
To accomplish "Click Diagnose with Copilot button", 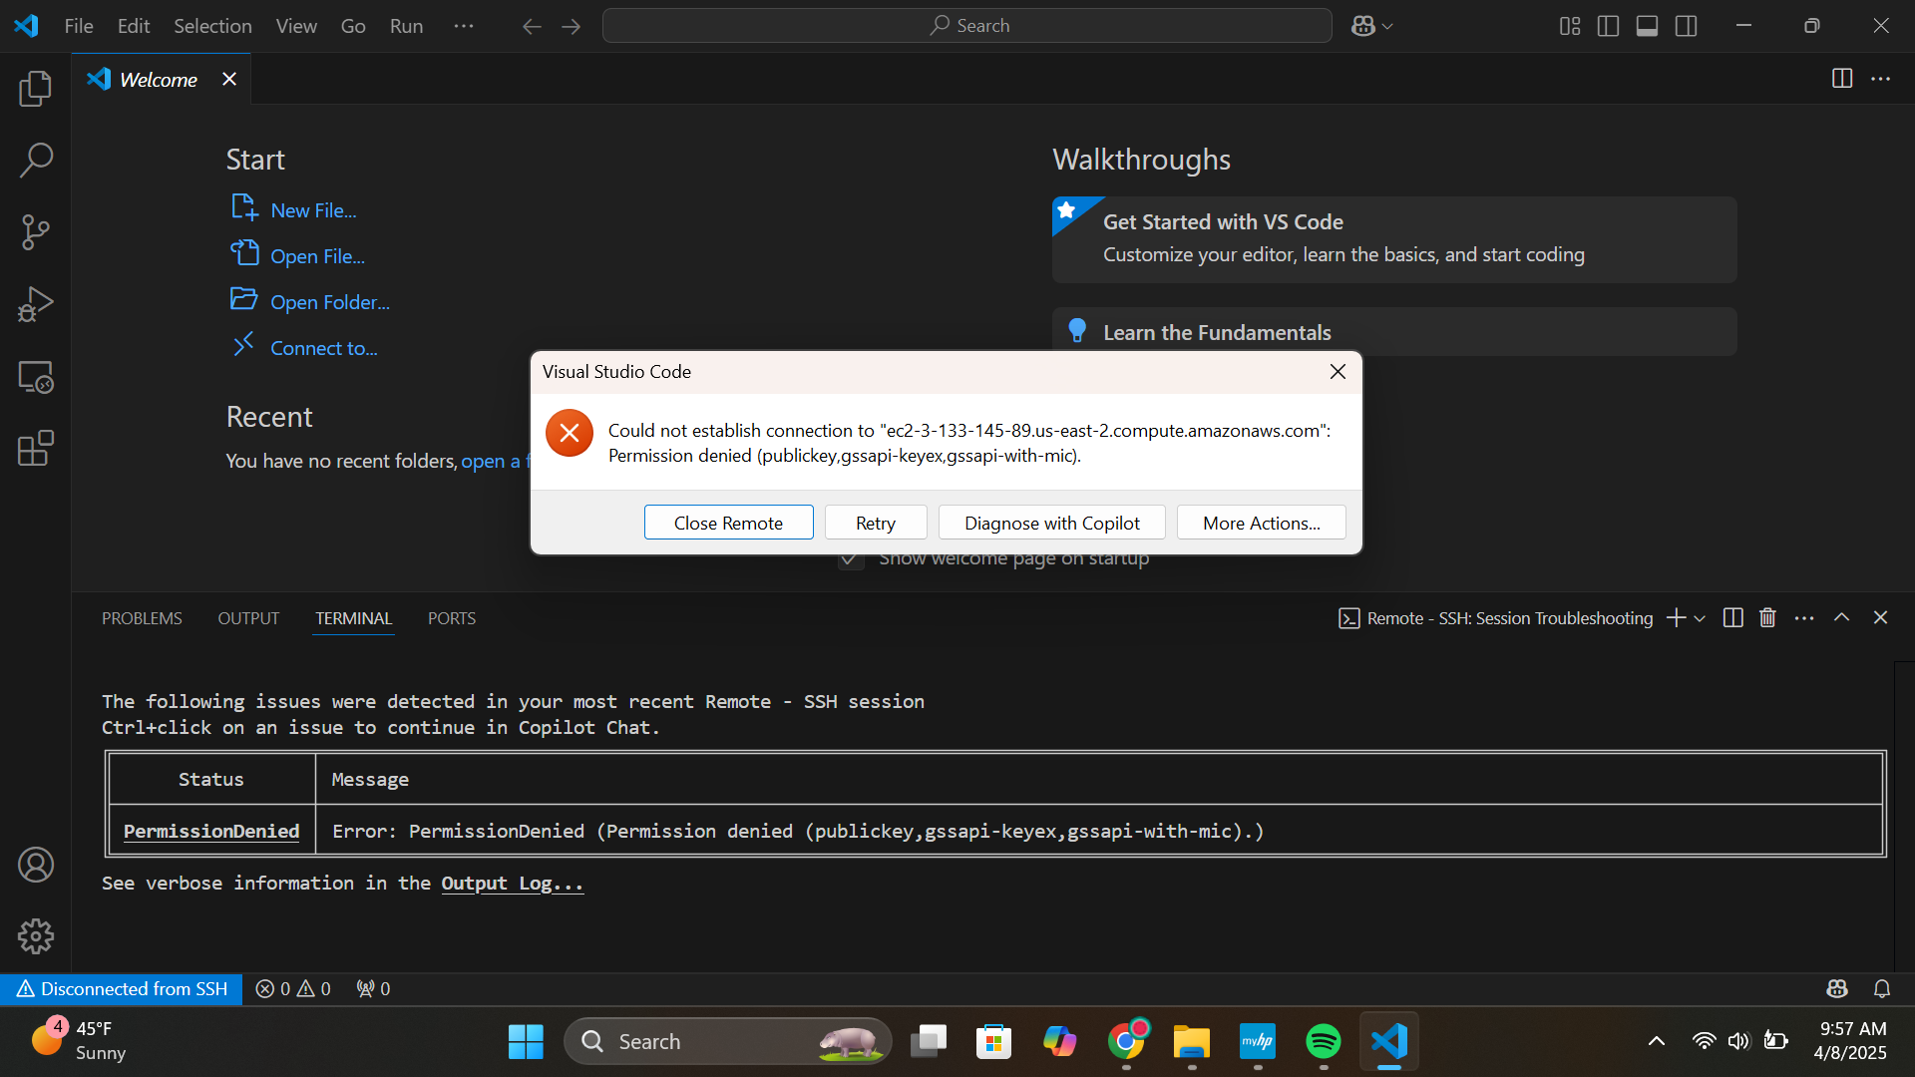I will pos(1051,523).
